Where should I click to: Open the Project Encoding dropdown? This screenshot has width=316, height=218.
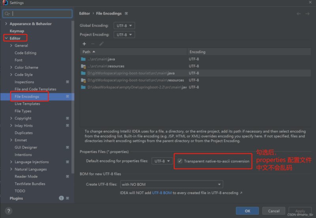[x=124, y=35]
